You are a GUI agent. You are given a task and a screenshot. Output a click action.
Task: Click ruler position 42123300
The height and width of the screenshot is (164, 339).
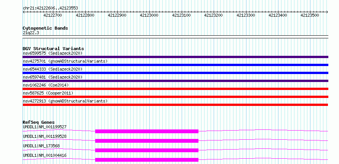[x=246, y=15]
